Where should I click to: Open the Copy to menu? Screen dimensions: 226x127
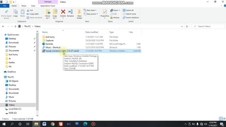click(55, 14)
